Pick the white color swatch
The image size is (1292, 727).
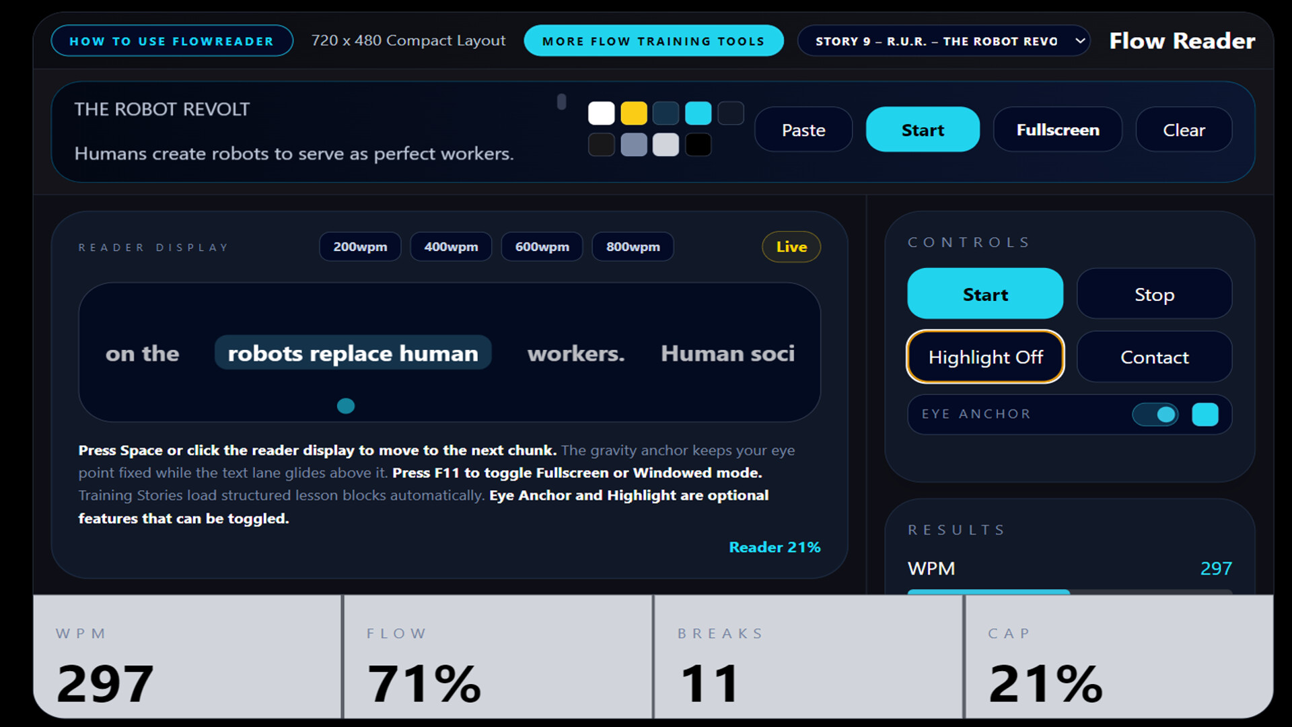click(x=601, y=113)
